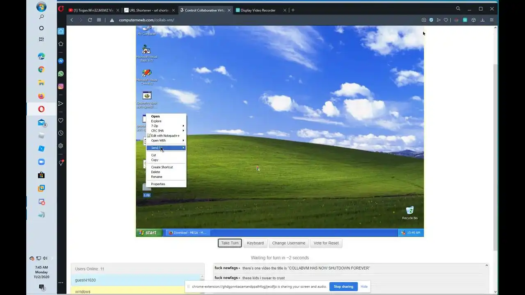525x295 pixels.
Task: Click the lightbulb icon in Opera sidebar
Action: coord(61,163)
